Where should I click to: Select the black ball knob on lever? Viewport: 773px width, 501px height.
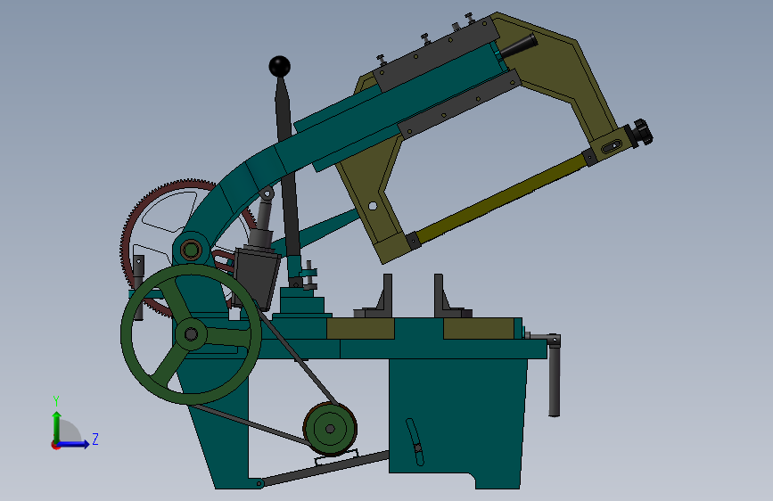(x=280, y=66)
